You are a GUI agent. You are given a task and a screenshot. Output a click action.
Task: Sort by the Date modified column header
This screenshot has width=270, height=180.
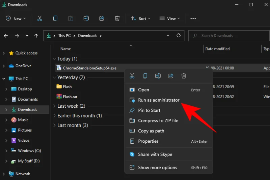click(x=217, y=49)
